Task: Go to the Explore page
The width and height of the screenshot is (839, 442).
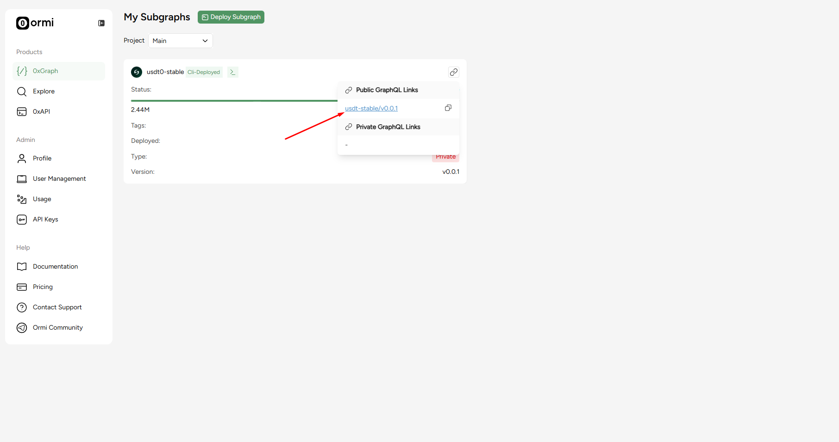Action: click(x=44, y=92)
